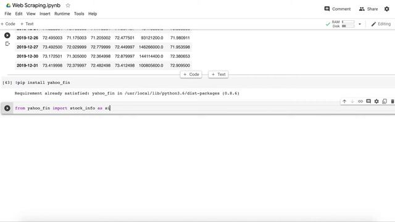This screenshot has width=395, height=222.
Task: Open notebook settings gear icon
Action: 387,9
